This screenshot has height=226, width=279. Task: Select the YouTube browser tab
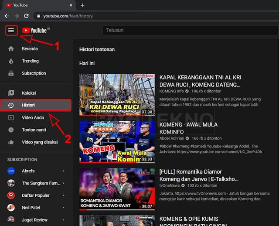point(39,5)
